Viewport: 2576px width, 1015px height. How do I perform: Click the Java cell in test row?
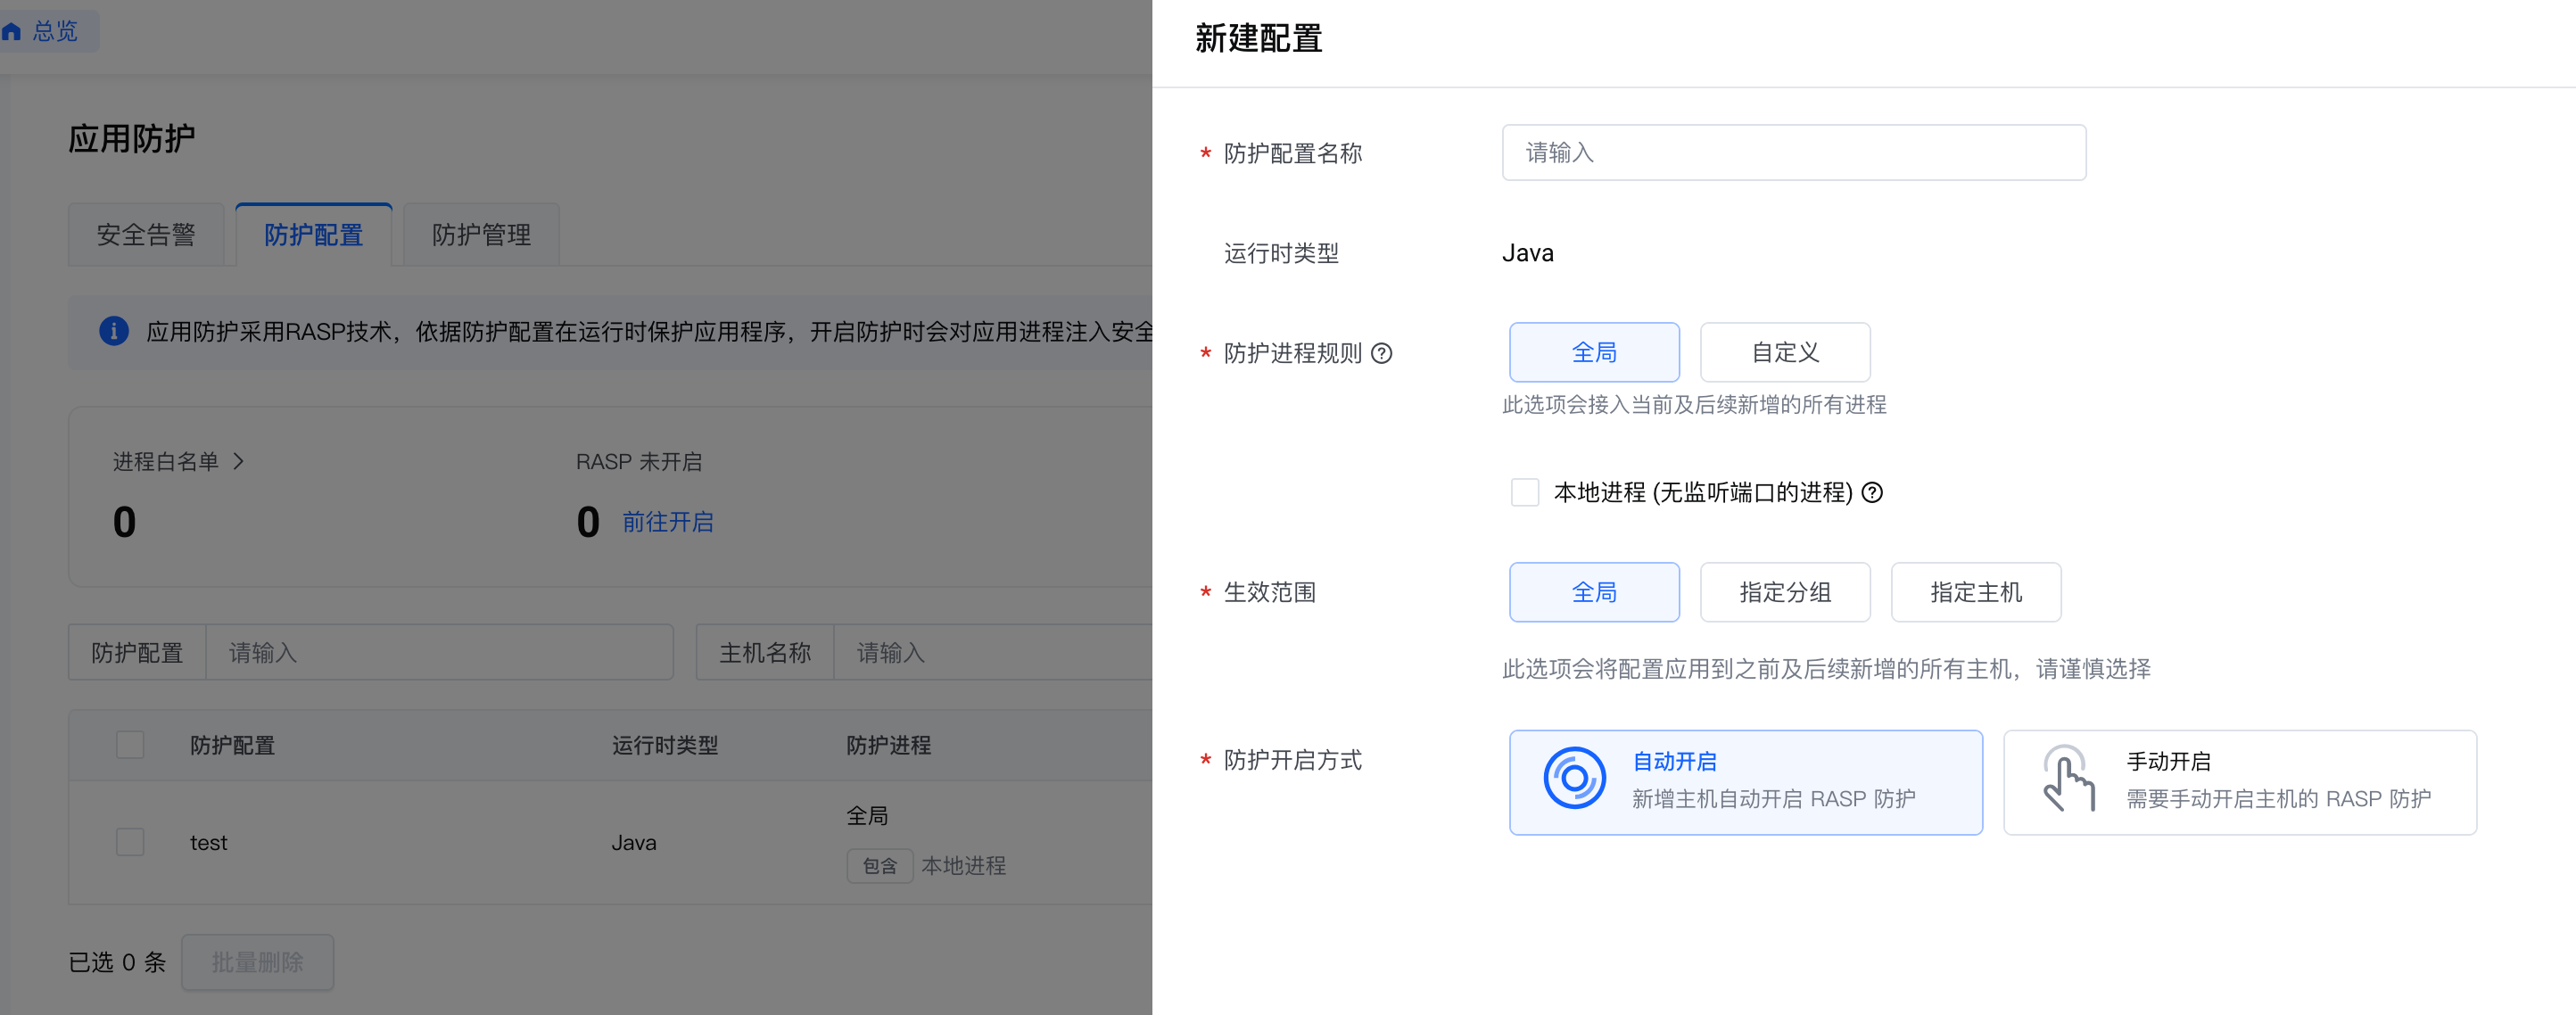point(634,842)
